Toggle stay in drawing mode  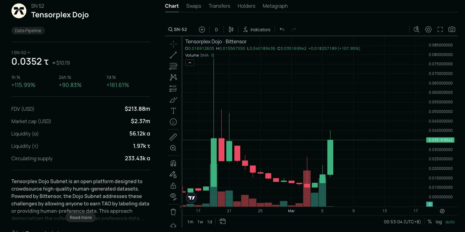tap(173, 174)
